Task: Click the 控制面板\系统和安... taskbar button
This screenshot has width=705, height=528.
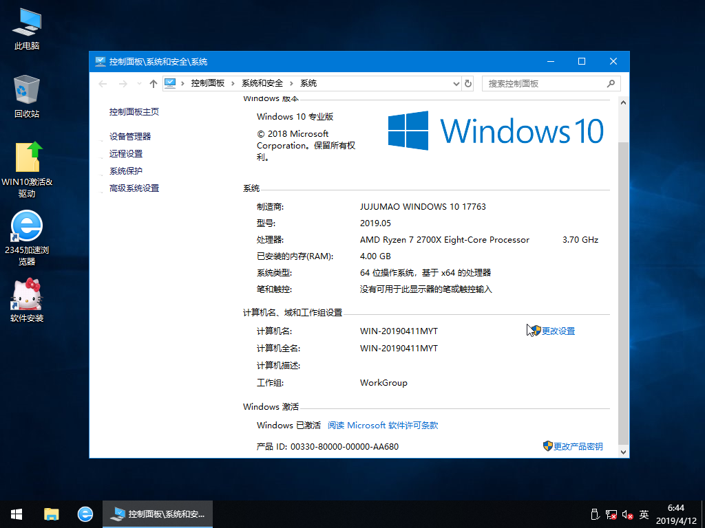Action: 158,514
